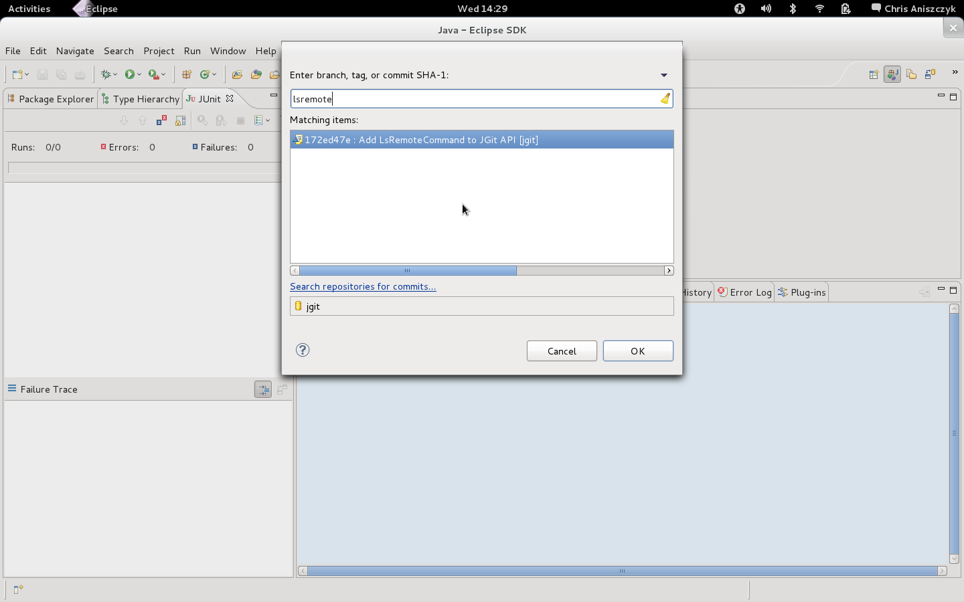Switch to the Resource perspective icon
Image resolution: width=964 pixels, height=602 pixels.
coord(911,74)
